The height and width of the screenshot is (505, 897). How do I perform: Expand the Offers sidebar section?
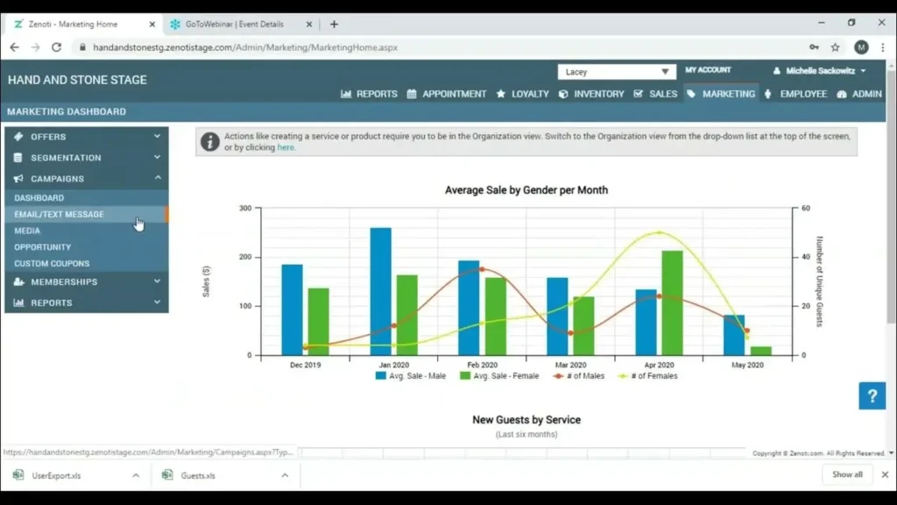[86, 137]
